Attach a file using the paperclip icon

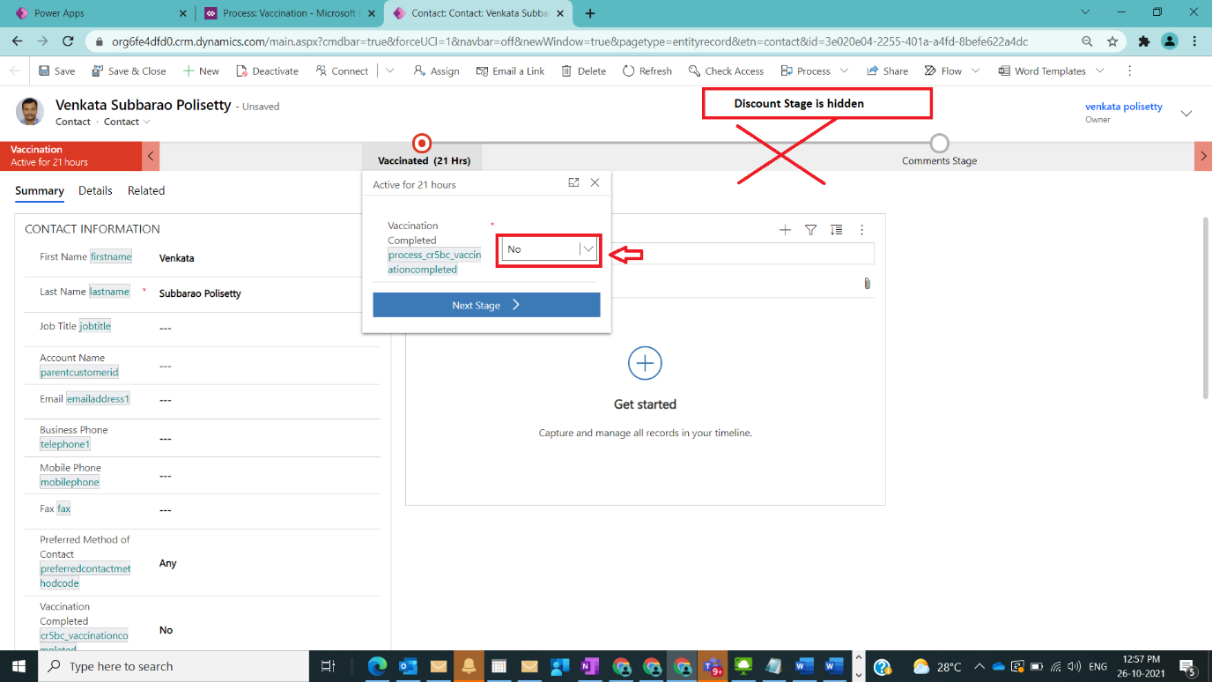pyautogui.click(x=866, y=283)
